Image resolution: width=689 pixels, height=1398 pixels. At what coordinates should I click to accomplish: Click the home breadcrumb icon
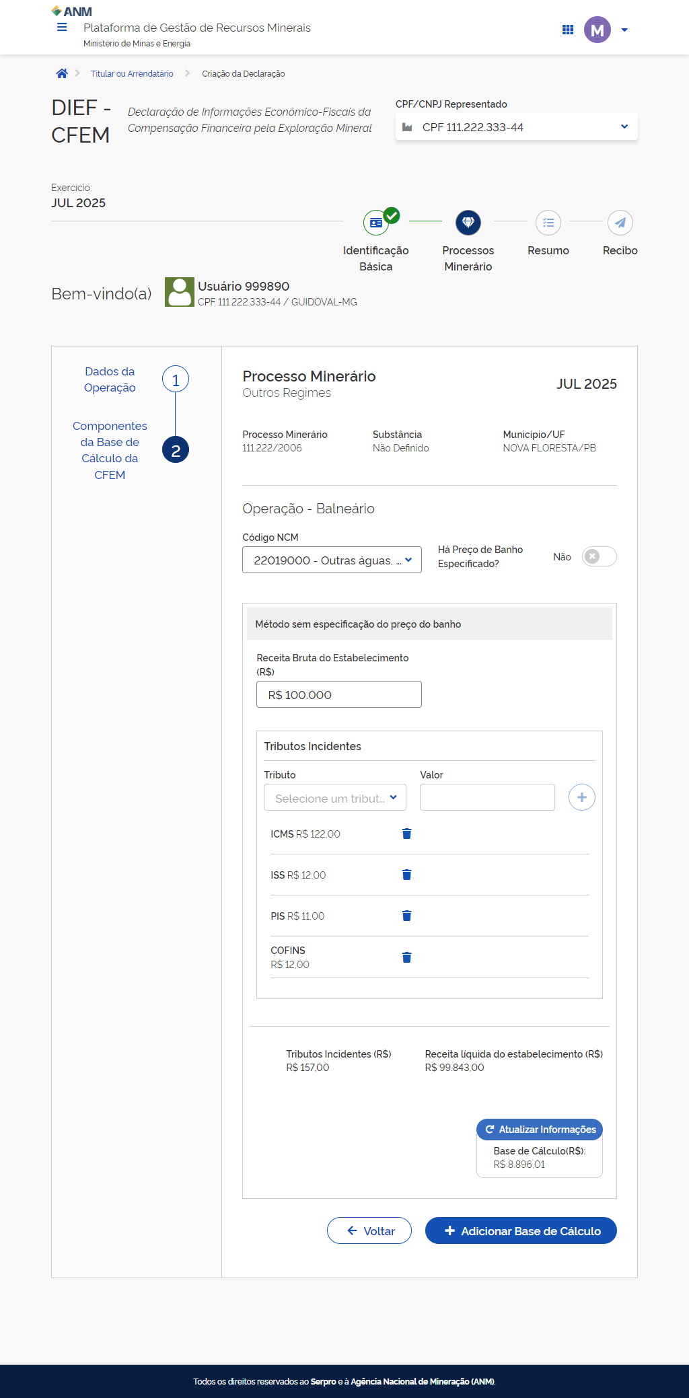pyautogui.click(x=62, y=74)
